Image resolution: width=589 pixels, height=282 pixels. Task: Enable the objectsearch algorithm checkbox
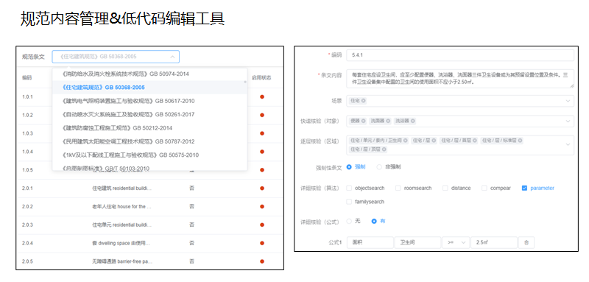(x=349, y=188)
